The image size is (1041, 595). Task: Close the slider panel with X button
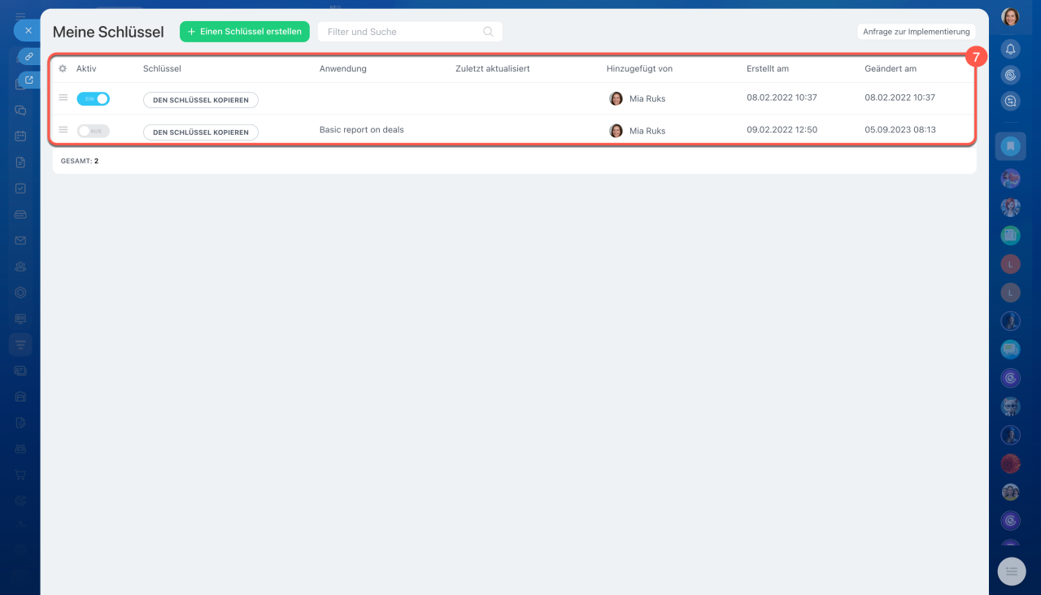[28, 31]
